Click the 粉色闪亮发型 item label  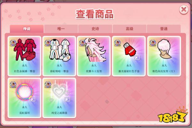164,71
